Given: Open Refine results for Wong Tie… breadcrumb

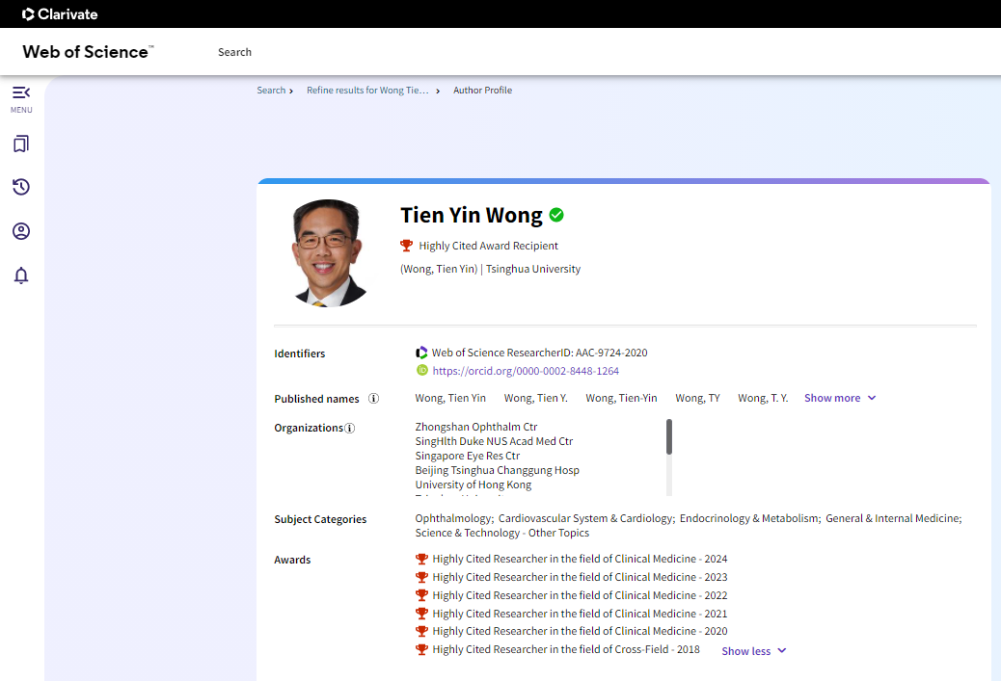Looking at the screenshot, I should tap(367, 91).
